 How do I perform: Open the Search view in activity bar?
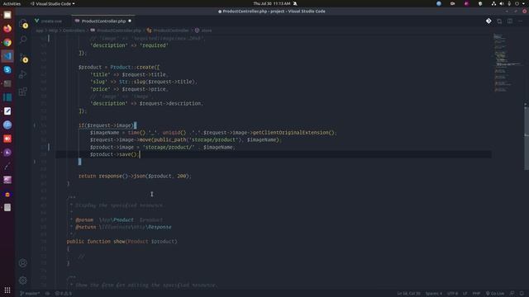click(x=23, y=40)
